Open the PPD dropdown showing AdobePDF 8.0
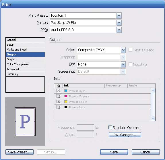Screen dimensions: 165x160 pos(119,30)
